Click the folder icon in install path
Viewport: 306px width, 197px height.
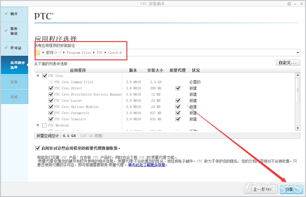coord(38,53)
